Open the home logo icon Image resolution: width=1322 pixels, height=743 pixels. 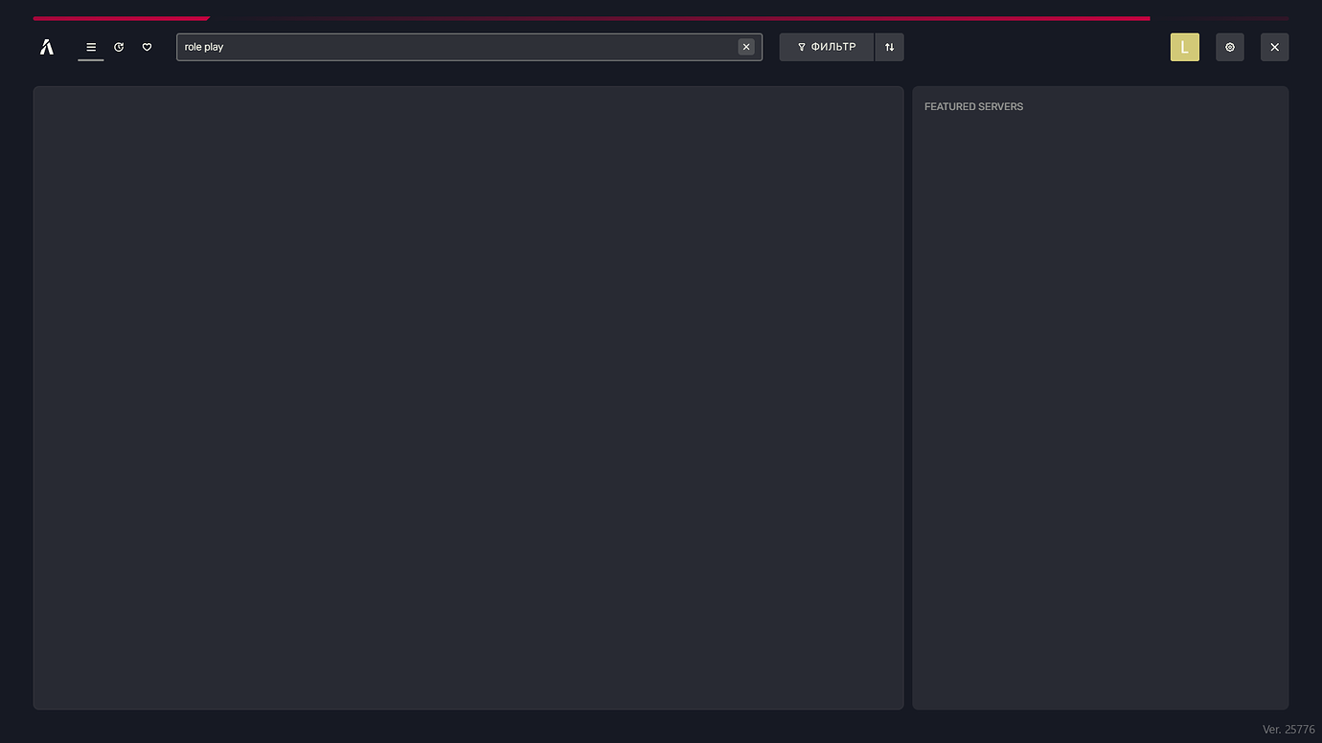click(x=47, y=47)
